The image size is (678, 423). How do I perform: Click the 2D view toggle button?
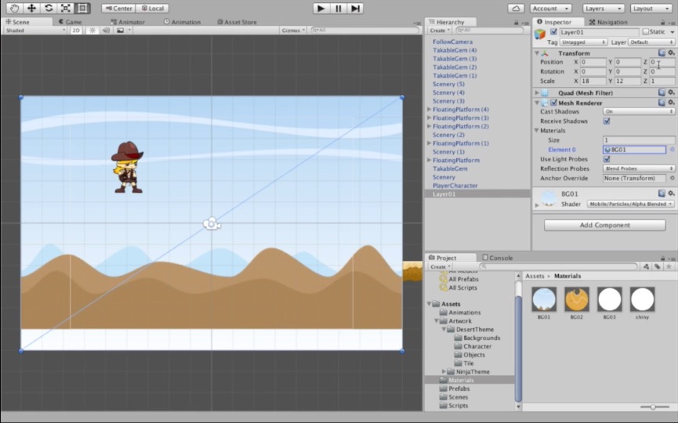[76, 31]
